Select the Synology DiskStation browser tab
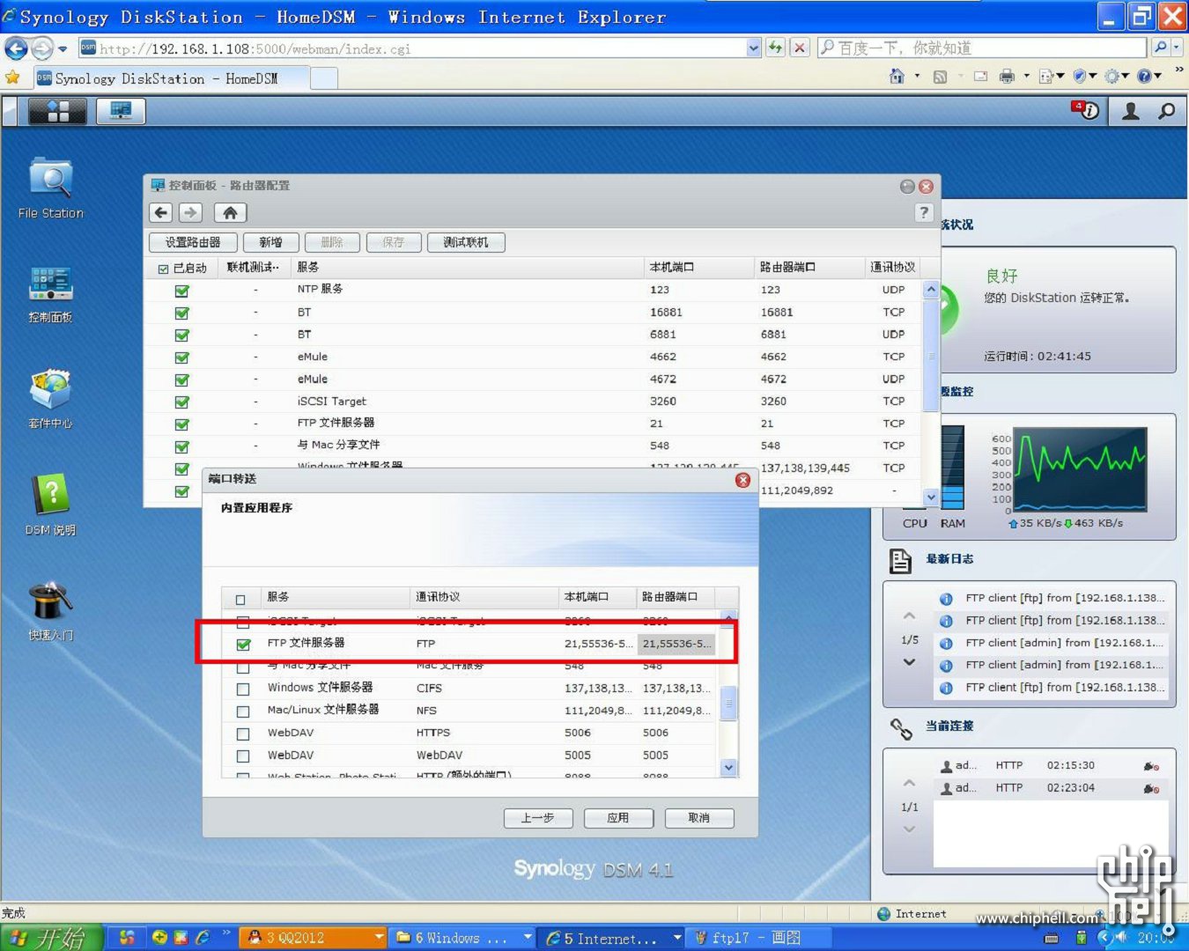 [172, 78]
